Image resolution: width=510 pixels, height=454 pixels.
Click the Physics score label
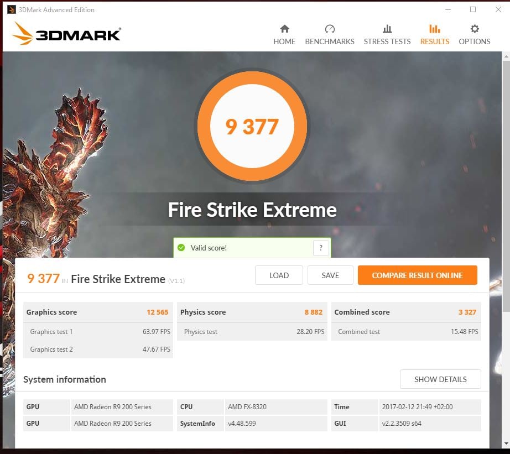(x=203, y=312)
